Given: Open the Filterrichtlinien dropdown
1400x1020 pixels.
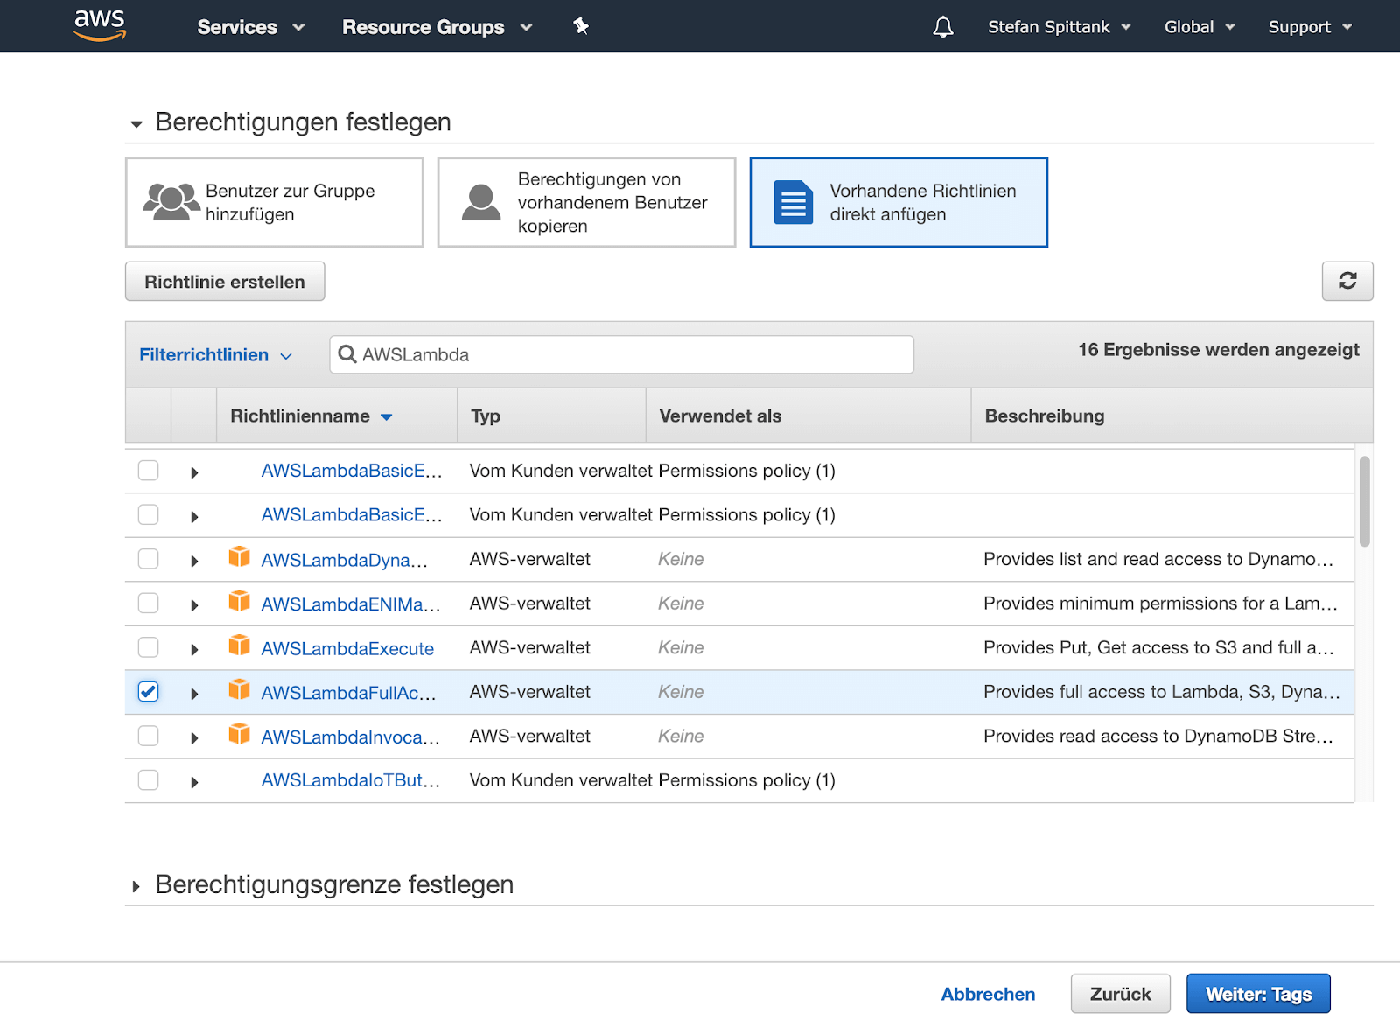Looking at the screenshot, I should [x=215, y=355].
